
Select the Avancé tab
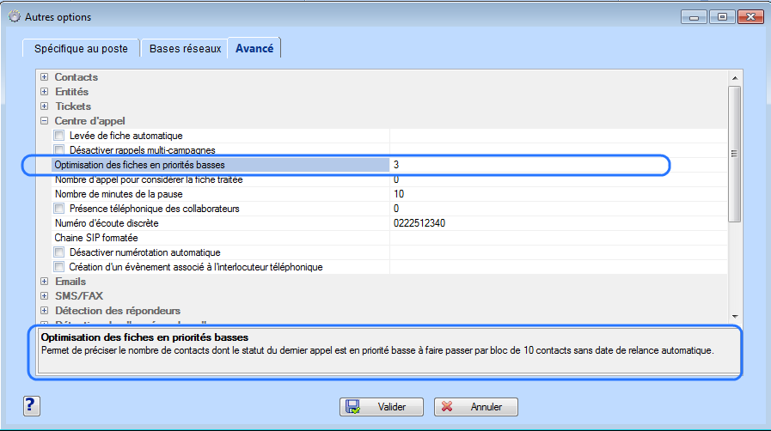click(254, 48)
